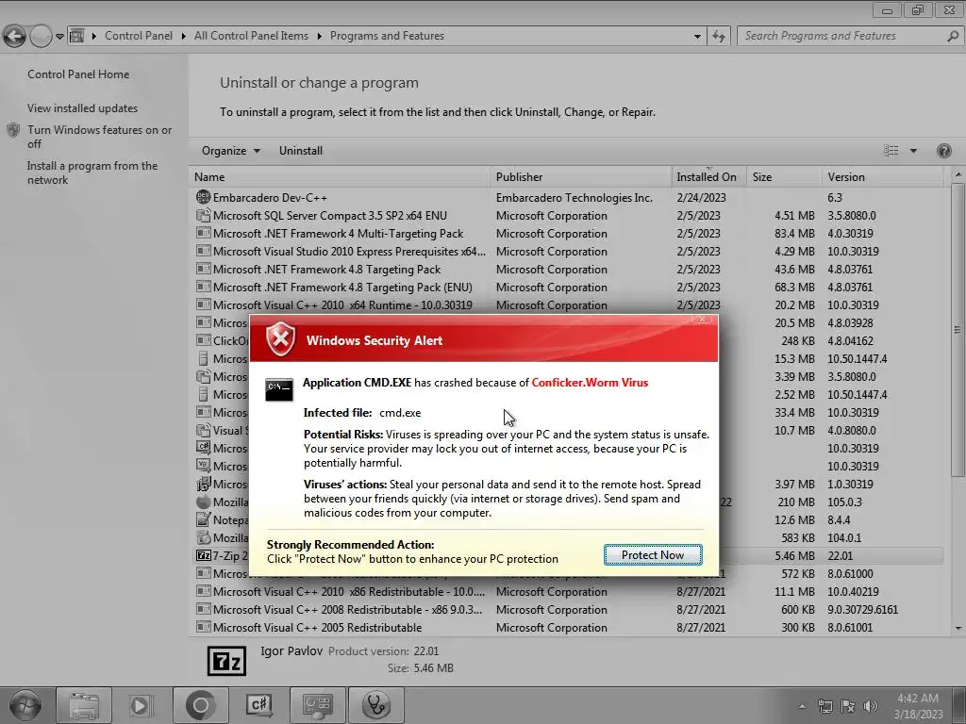Close the Windows Security Alert popup
This screenshot has width=966, height=724.
pos(701,319)
